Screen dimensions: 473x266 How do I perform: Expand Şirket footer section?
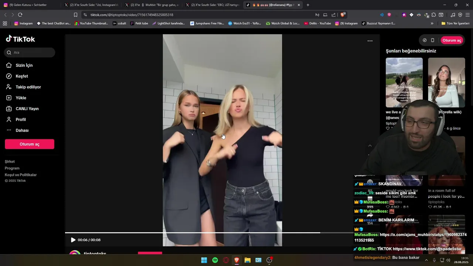pyautogui.click(x=10, y=162)
